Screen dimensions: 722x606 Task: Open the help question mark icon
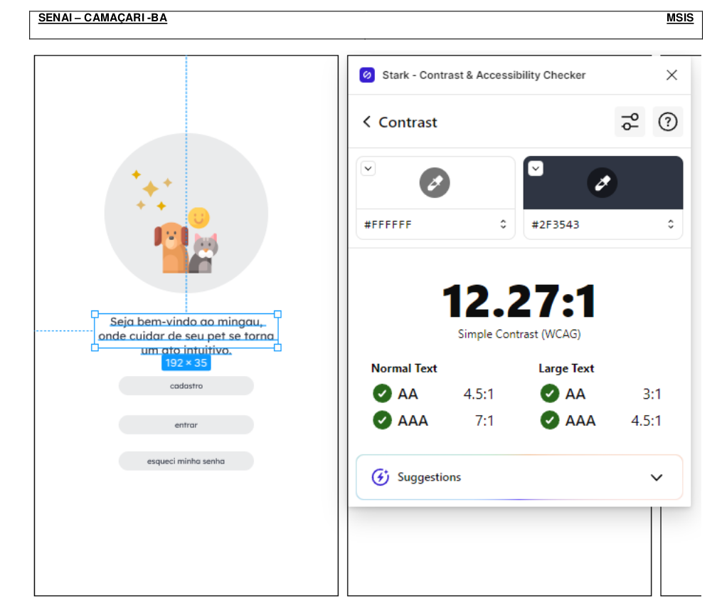pos(667,122)
